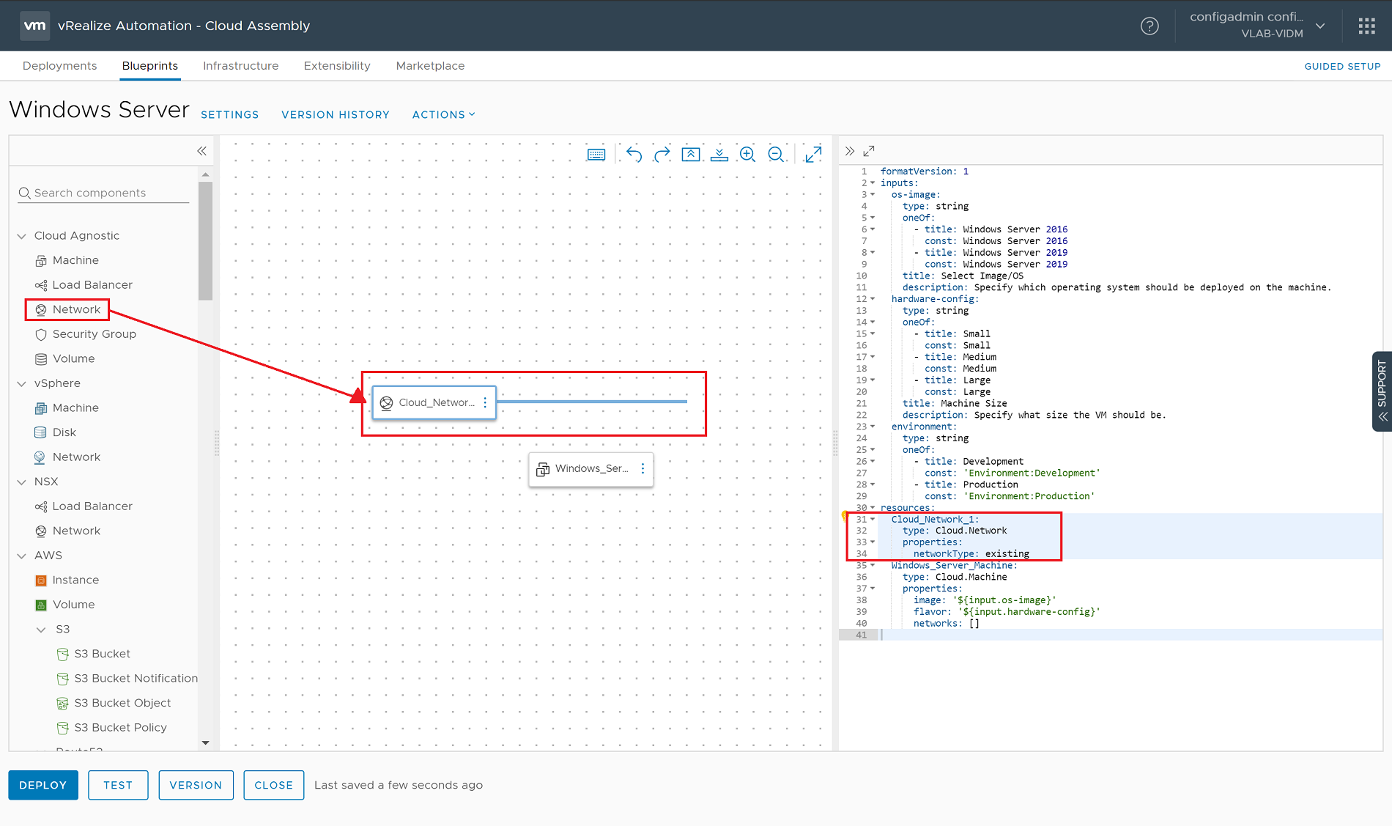Open the help question mark icon
Viewport: 1392px width, 826px height.
[x=1149, y=26]
